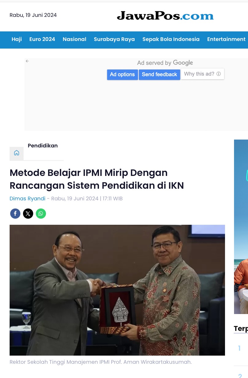Click the info icon beside Why this ad
248x378 pixels.
click(x=219, y=74)
